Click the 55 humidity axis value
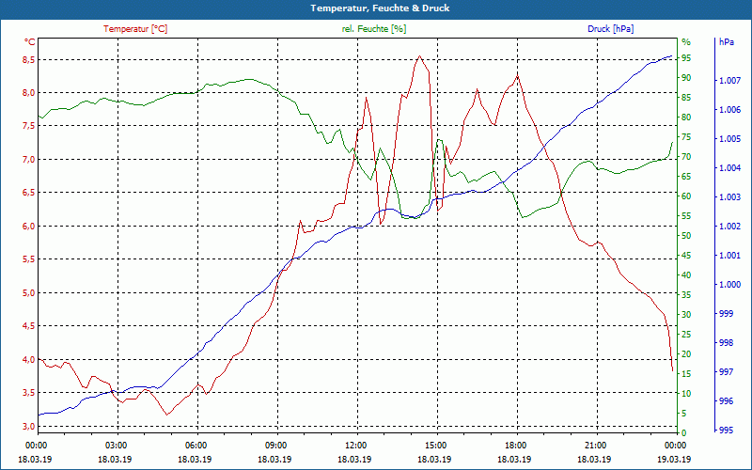Screen dimensions: 752x470 (686, 216)
